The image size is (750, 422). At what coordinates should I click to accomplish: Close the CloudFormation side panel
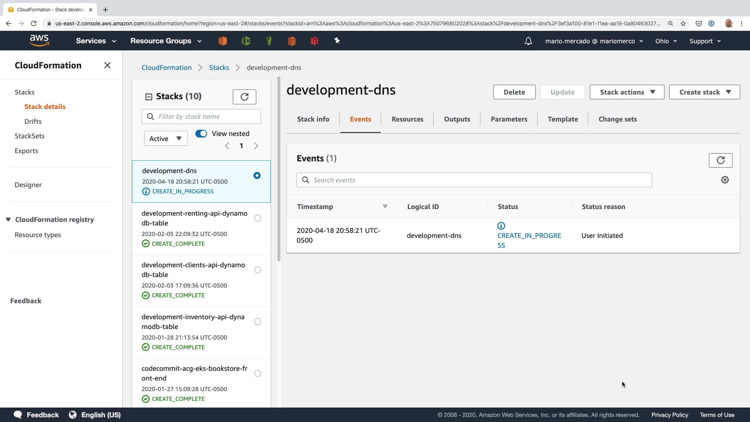click(107, 65)
